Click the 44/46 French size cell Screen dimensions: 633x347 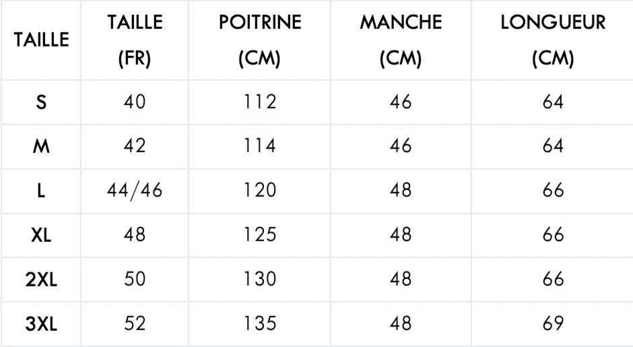coord(135,191)
